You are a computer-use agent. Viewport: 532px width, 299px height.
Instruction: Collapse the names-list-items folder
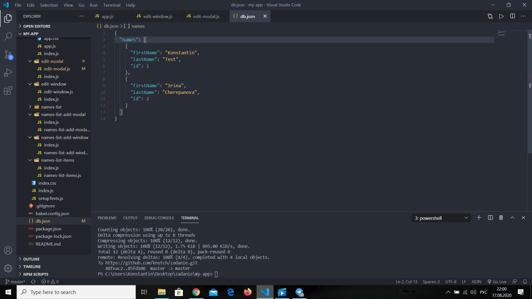click(x=53, y=160)
